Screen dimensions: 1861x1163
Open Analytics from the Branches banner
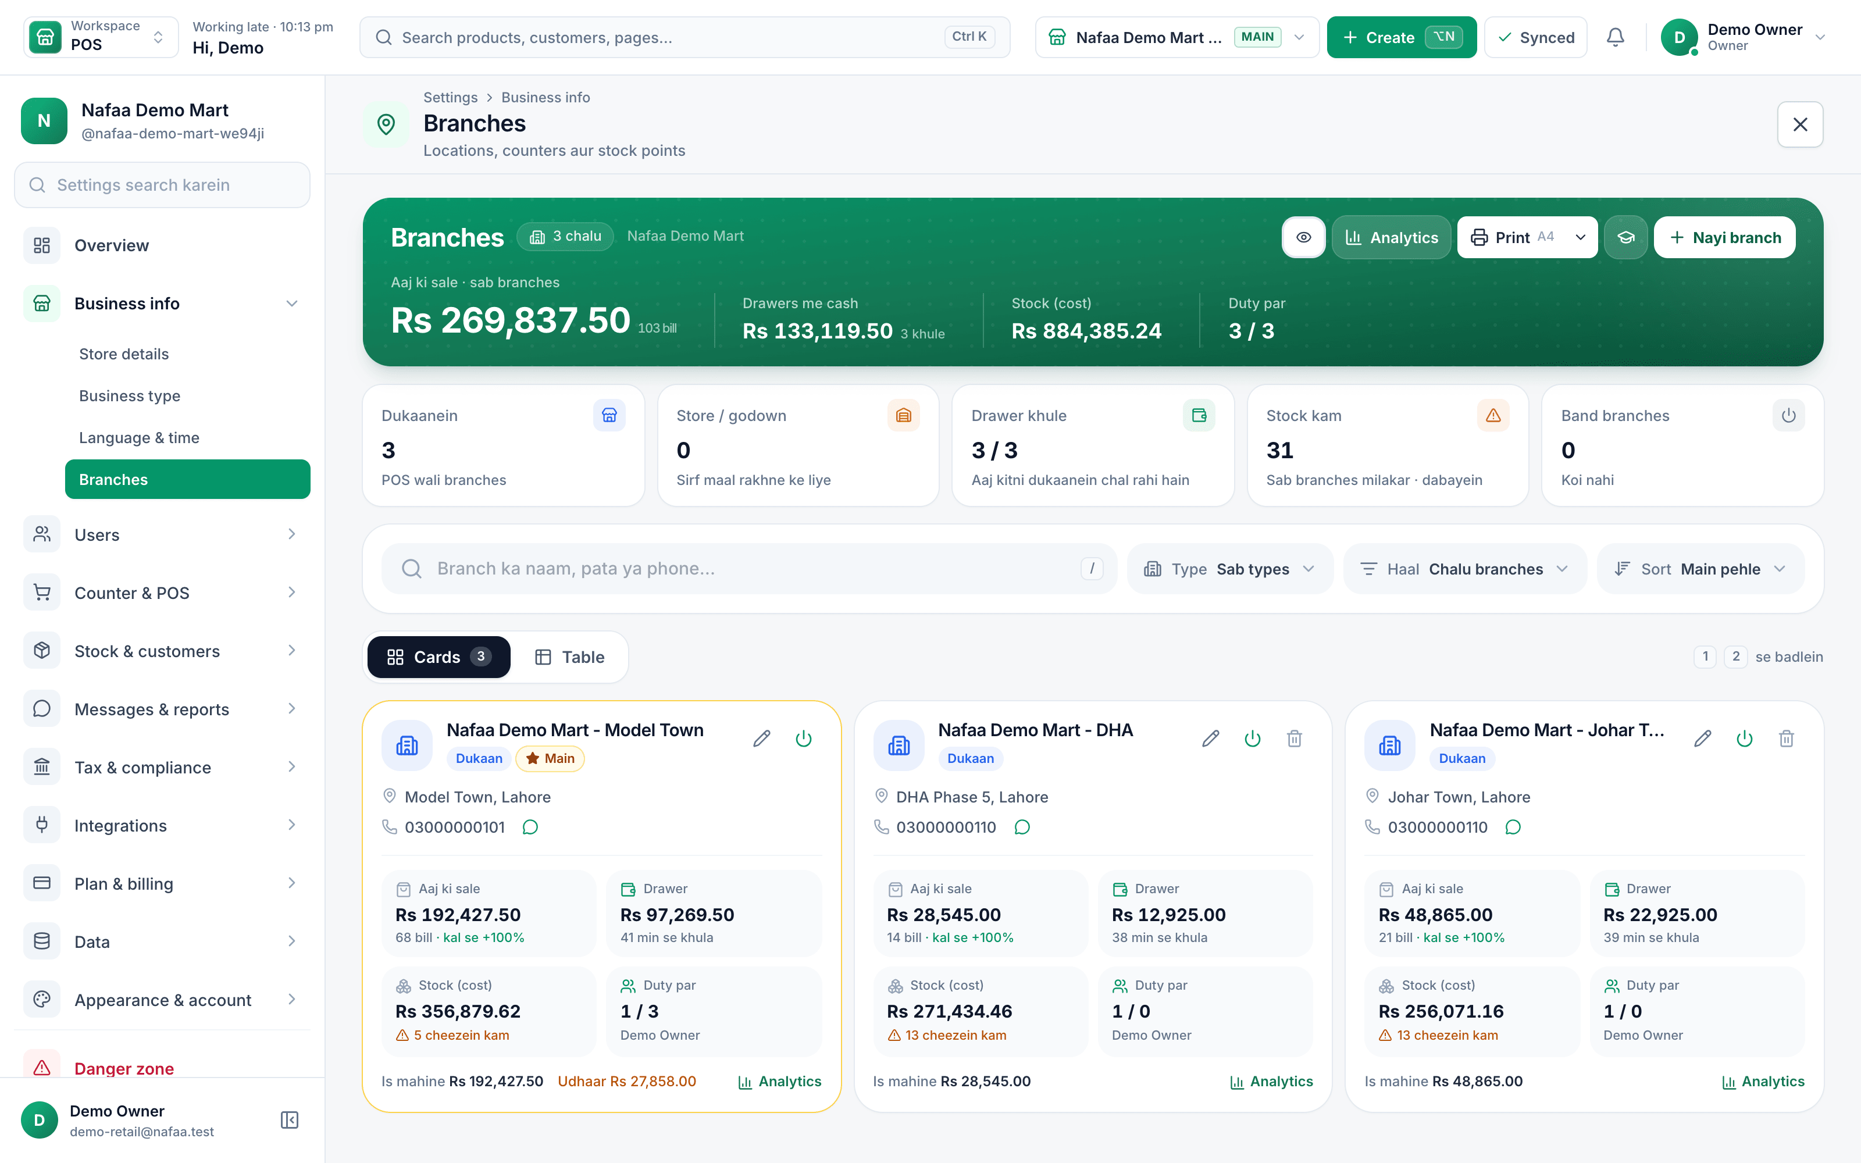1391,237
